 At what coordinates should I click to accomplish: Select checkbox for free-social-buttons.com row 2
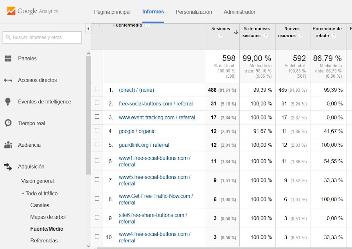pyautogui.click(x=97, y=103)
